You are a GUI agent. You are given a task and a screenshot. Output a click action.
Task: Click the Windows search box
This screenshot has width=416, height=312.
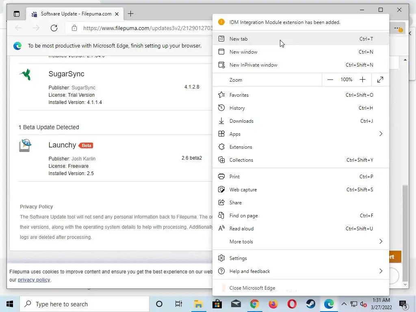pos(84,304)
